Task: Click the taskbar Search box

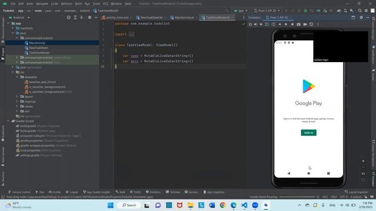Action: 129,205
